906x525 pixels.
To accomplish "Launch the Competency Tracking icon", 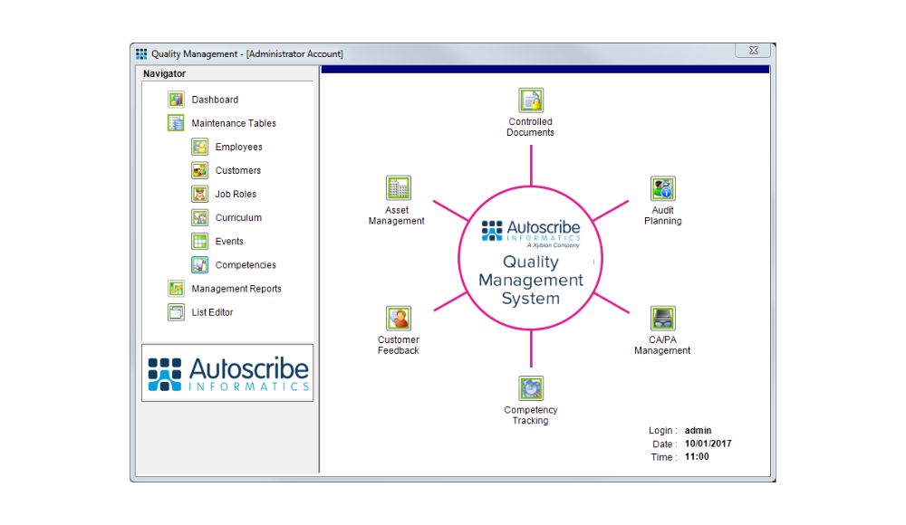I will point(530,388).
